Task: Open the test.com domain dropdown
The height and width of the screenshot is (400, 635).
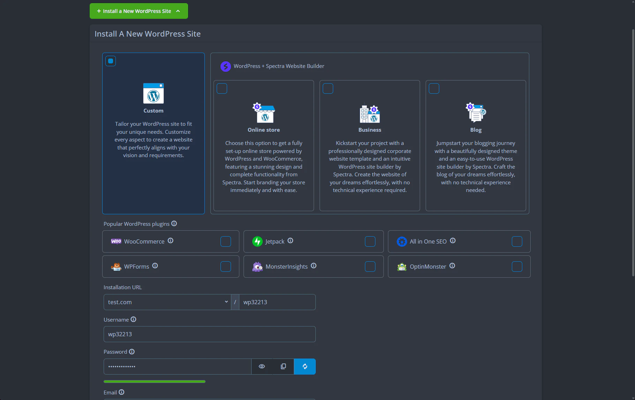Action: (167, 302)
